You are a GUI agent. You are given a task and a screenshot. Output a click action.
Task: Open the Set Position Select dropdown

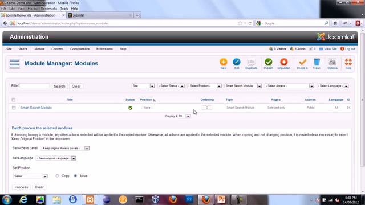coord(30,176)
